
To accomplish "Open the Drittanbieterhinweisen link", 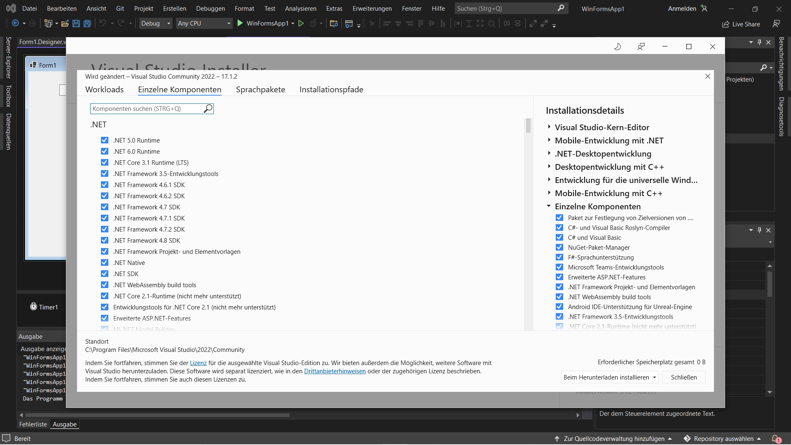I will 335,371.
